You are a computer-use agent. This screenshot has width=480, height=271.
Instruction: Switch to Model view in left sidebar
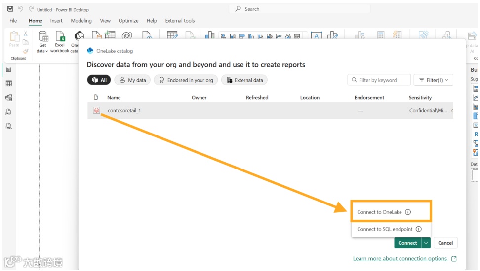(x=9, y=98)
